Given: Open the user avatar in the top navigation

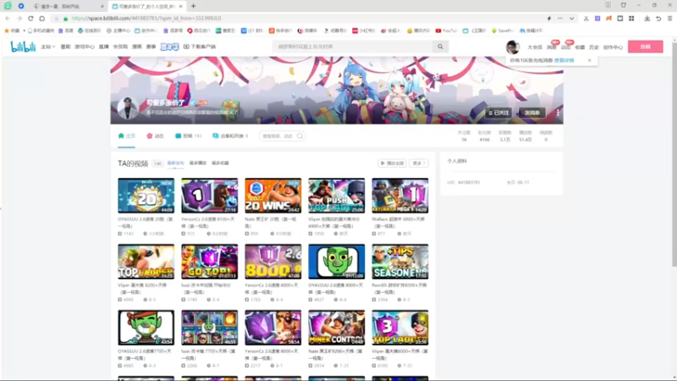Looking at the screenshot, I should click(x=513, y=47).
